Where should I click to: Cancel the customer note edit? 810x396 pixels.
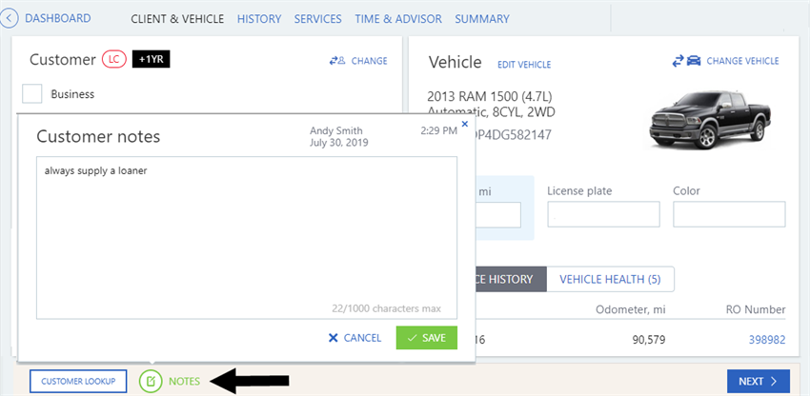click(x=354, y=338)
